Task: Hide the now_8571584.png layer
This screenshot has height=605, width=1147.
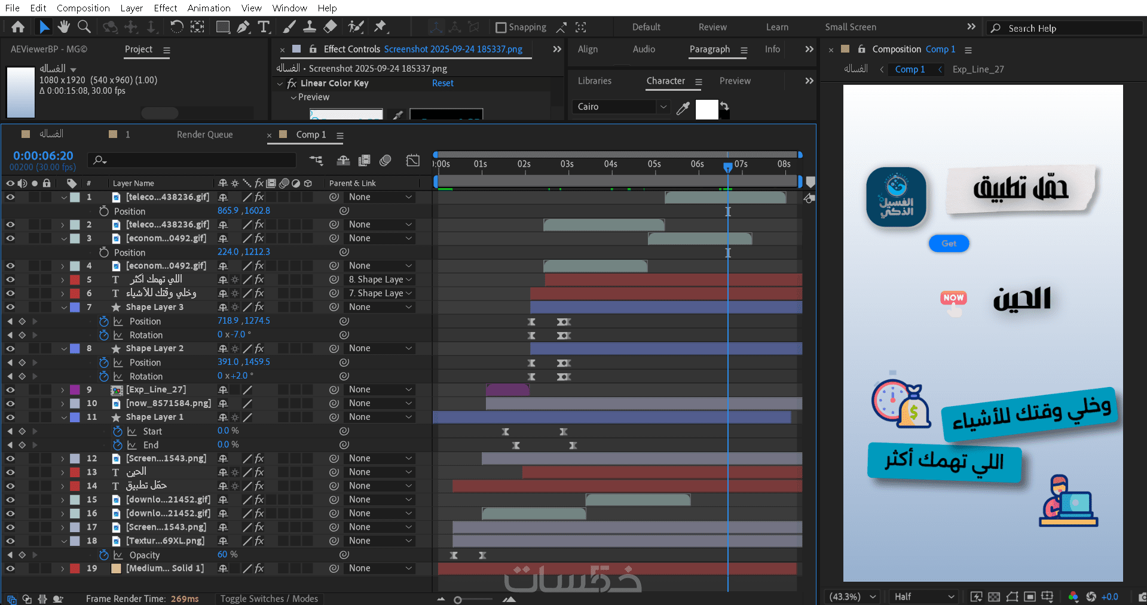Action: (x=10, y=403)
